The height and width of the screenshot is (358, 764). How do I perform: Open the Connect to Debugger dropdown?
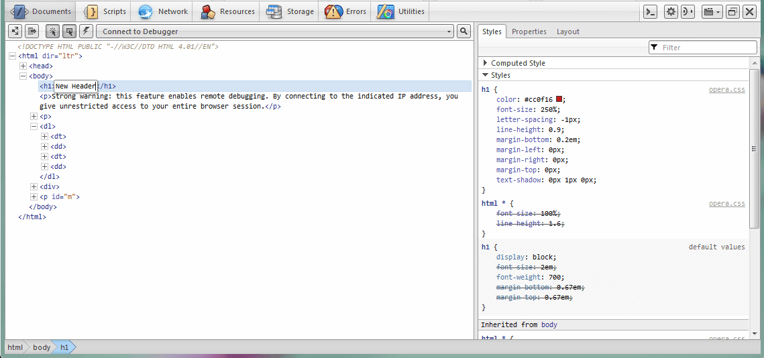(275, 32)
